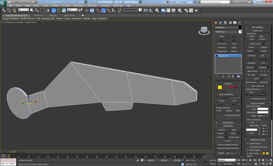Switch to the Object Paint ribbon tab

click(69, 15)
